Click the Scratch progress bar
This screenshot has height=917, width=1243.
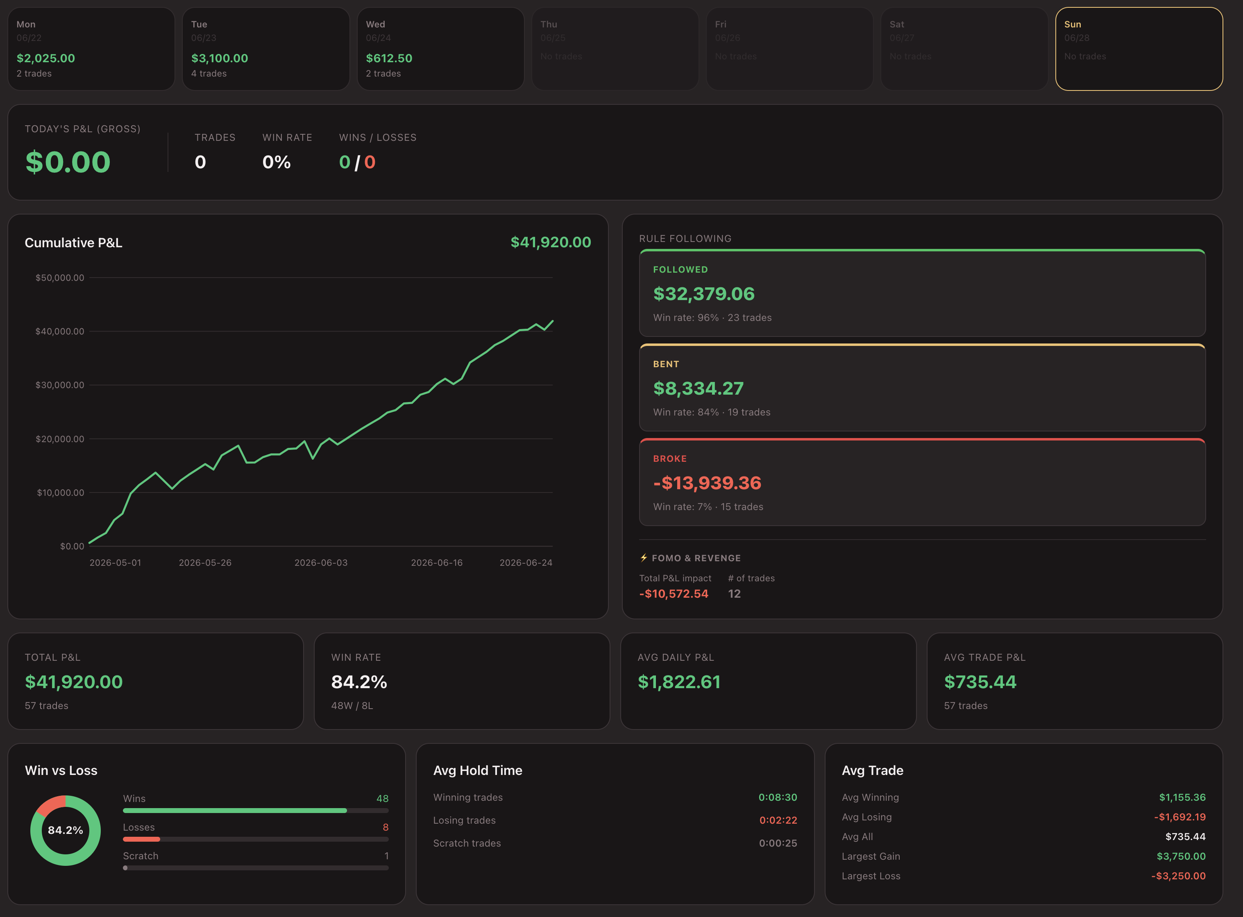coord(256,868)
